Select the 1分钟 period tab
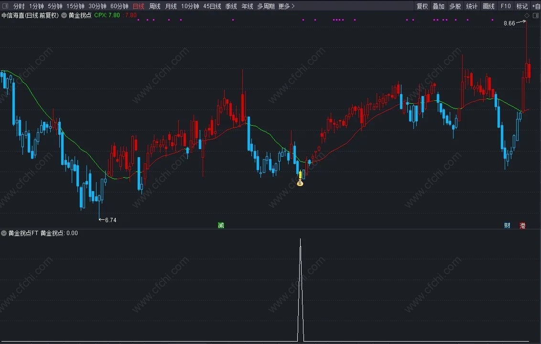Image resolution: width=541 pixels, height=344 pixels. pyautogui.click(x=36, y=6)
